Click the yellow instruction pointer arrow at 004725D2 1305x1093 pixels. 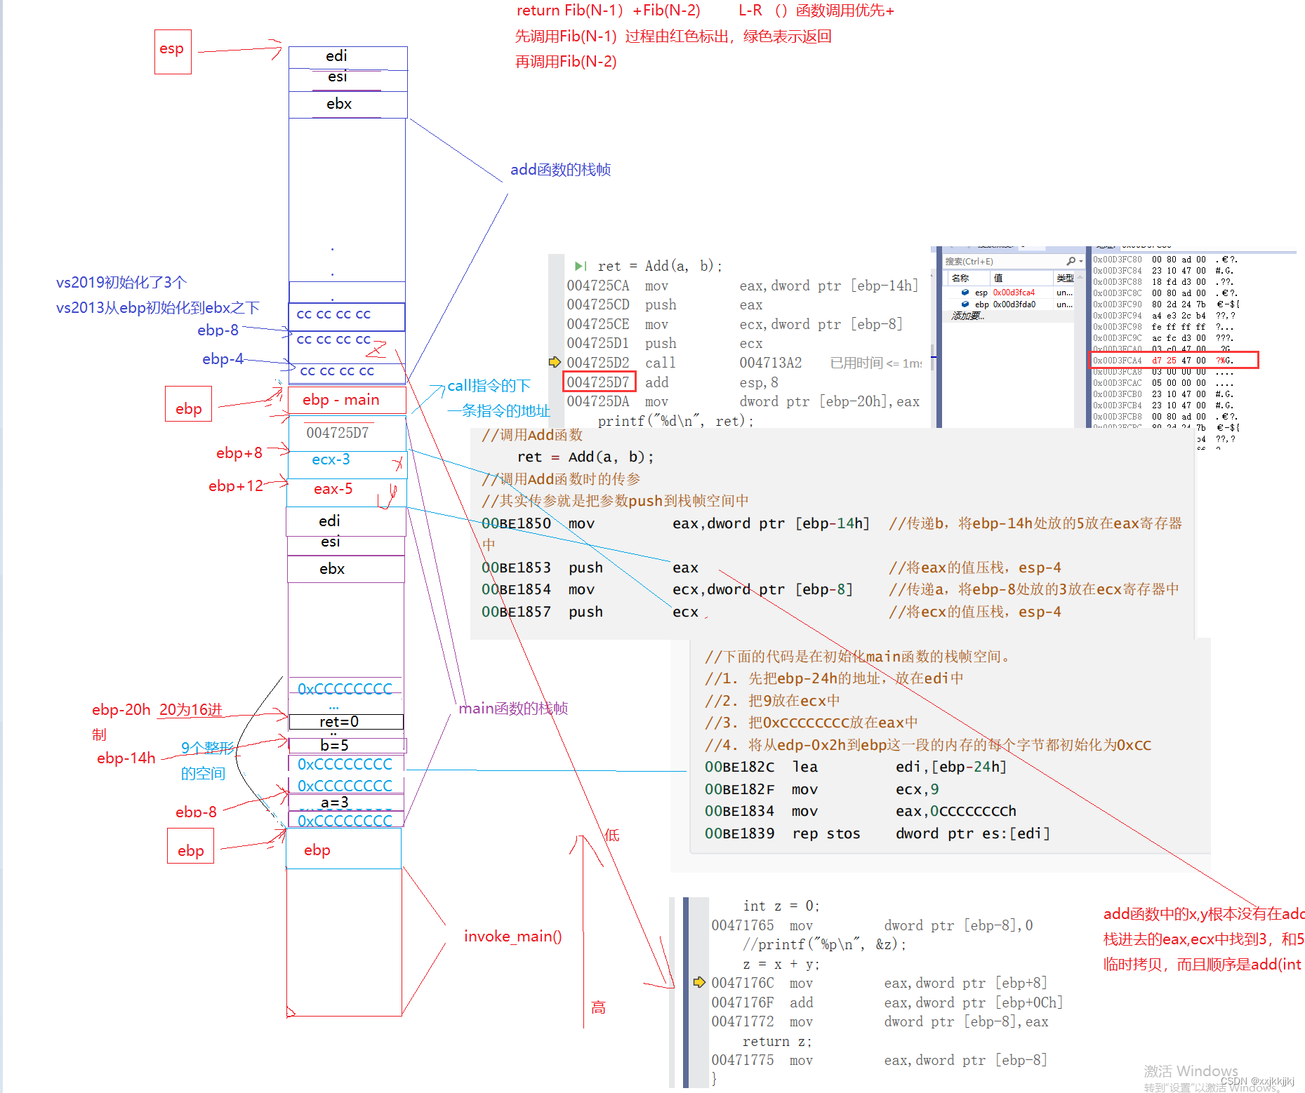pos(555,363)
